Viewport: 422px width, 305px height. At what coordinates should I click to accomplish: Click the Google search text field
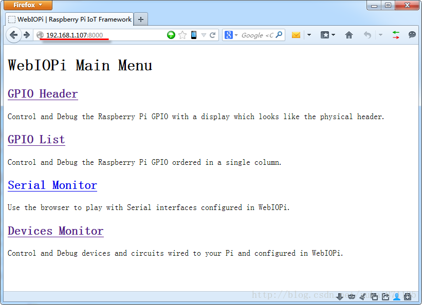pyautogui.click(x=257, y=35)
